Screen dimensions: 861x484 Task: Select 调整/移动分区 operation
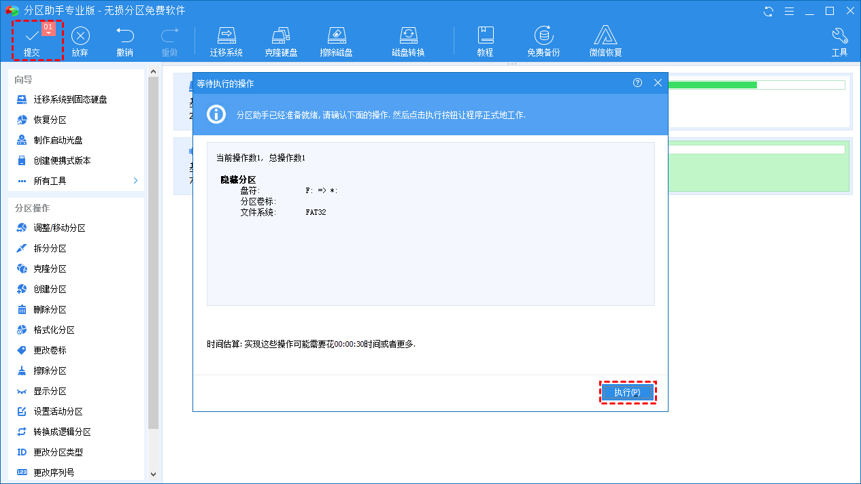pos(59,228)
